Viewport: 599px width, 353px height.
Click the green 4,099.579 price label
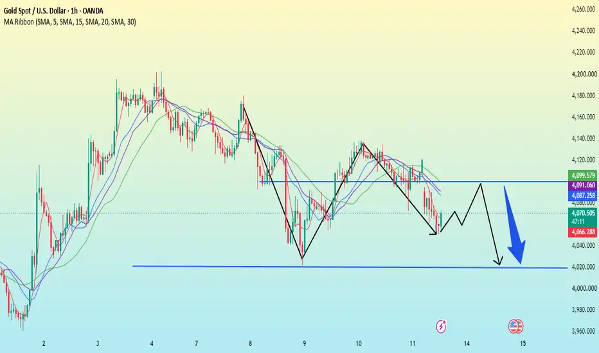point(583,176)
